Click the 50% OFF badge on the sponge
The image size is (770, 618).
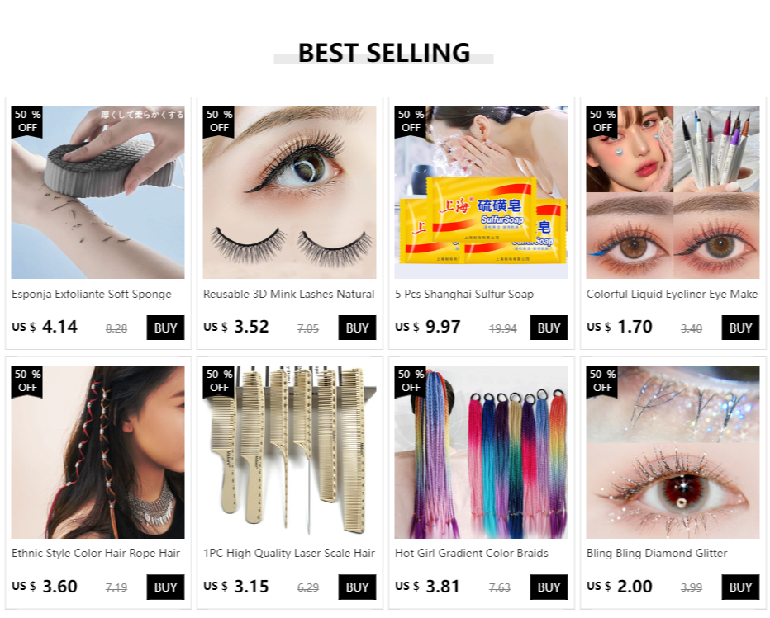27,121
